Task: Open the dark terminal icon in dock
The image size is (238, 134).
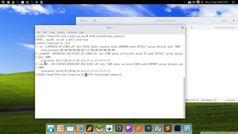Action: click(x=177, y=128)
